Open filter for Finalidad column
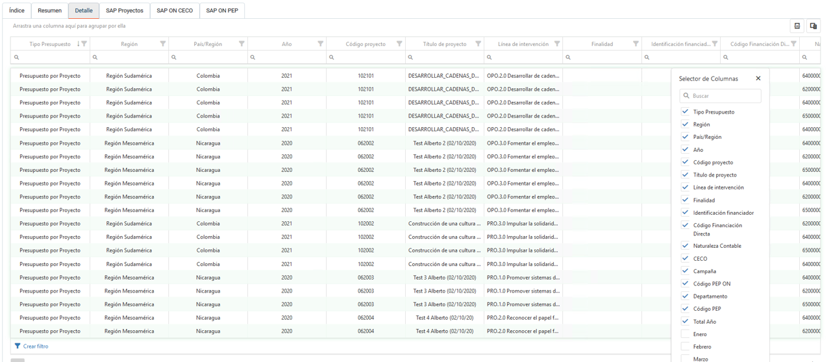This screenshot has height=362, width=831. [x=636, y=44]
